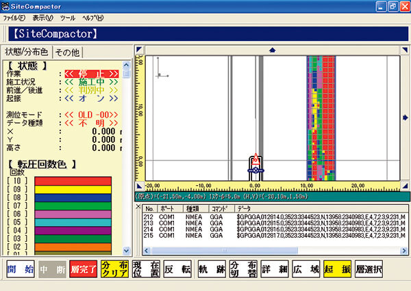Click the status panel scroll-down arrow

coord(126,251)
